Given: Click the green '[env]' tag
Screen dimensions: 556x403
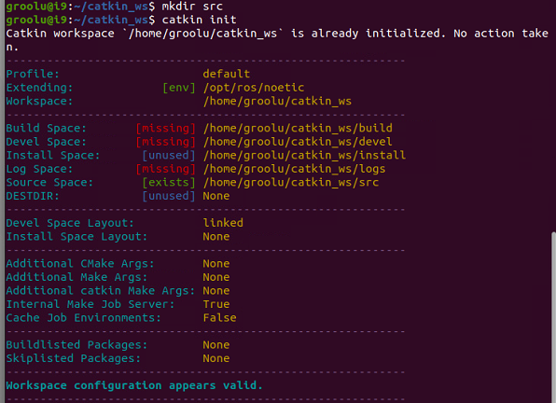Looking at the screenshot, I should point(179,88).
